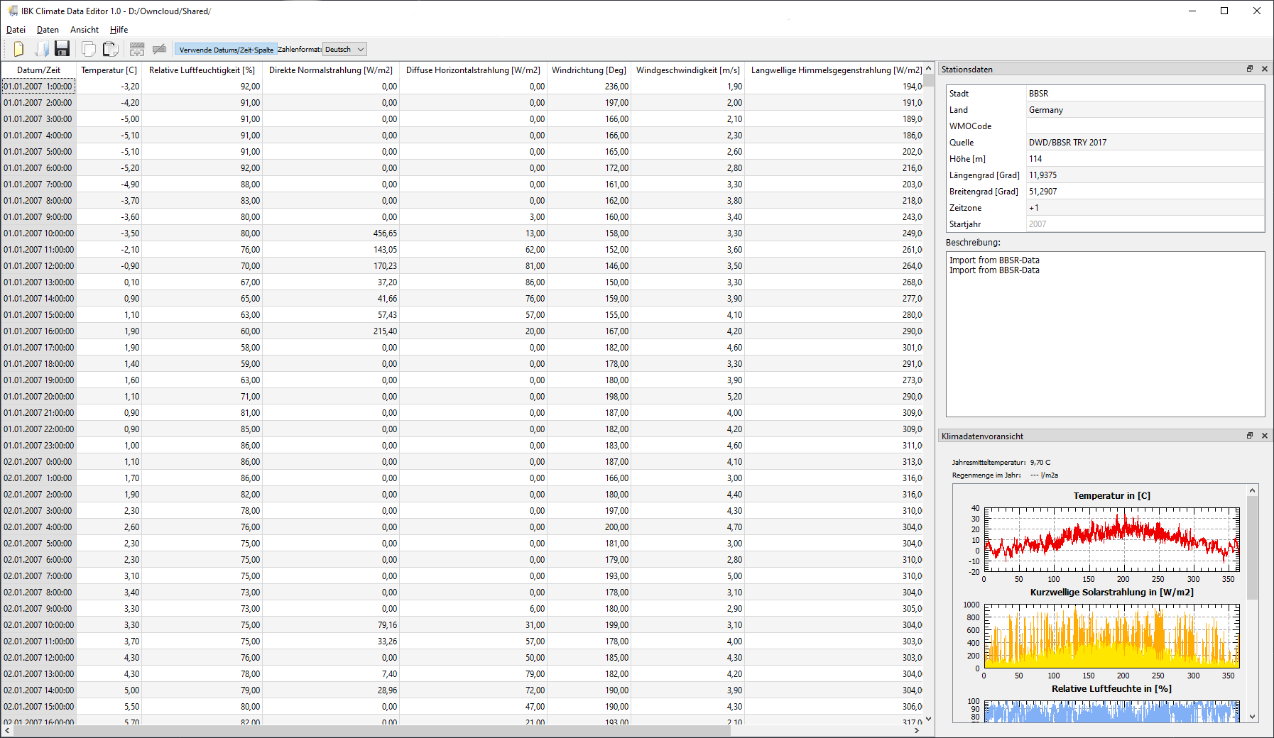Click the Paste clipboard icon

[110, 49]
